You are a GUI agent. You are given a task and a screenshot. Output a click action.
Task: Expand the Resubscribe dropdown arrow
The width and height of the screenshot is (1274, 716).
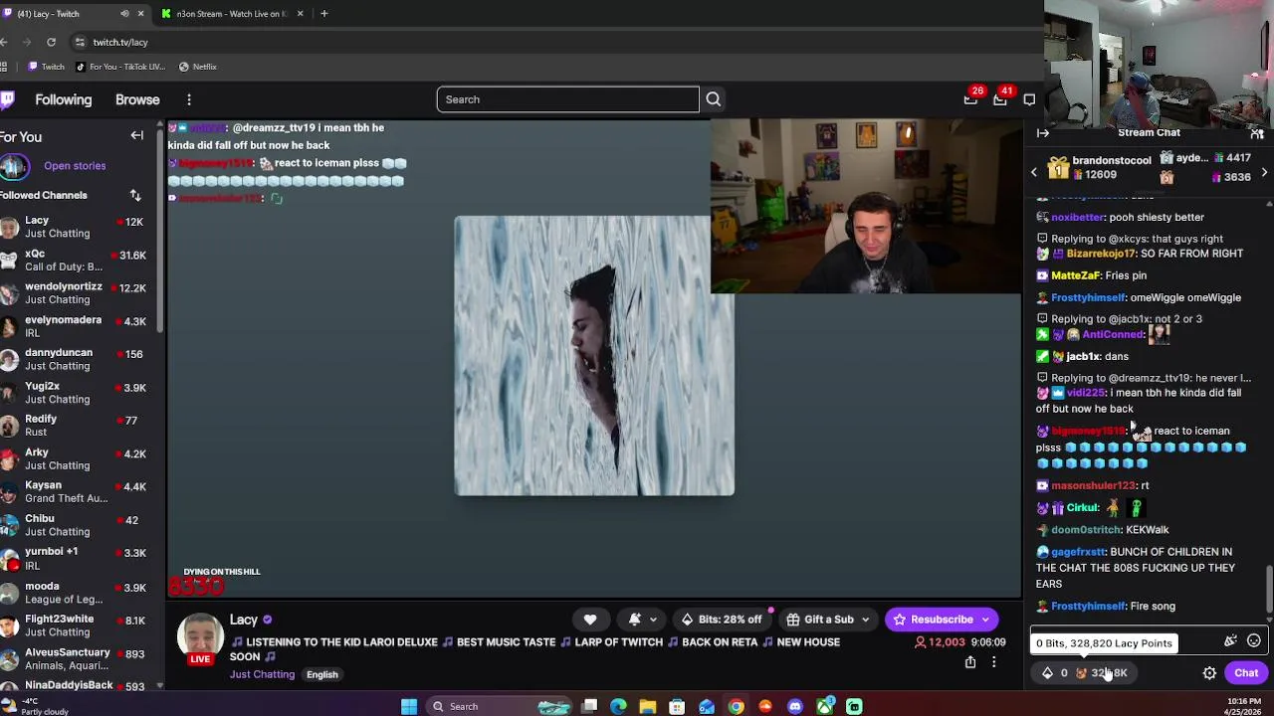985,620
